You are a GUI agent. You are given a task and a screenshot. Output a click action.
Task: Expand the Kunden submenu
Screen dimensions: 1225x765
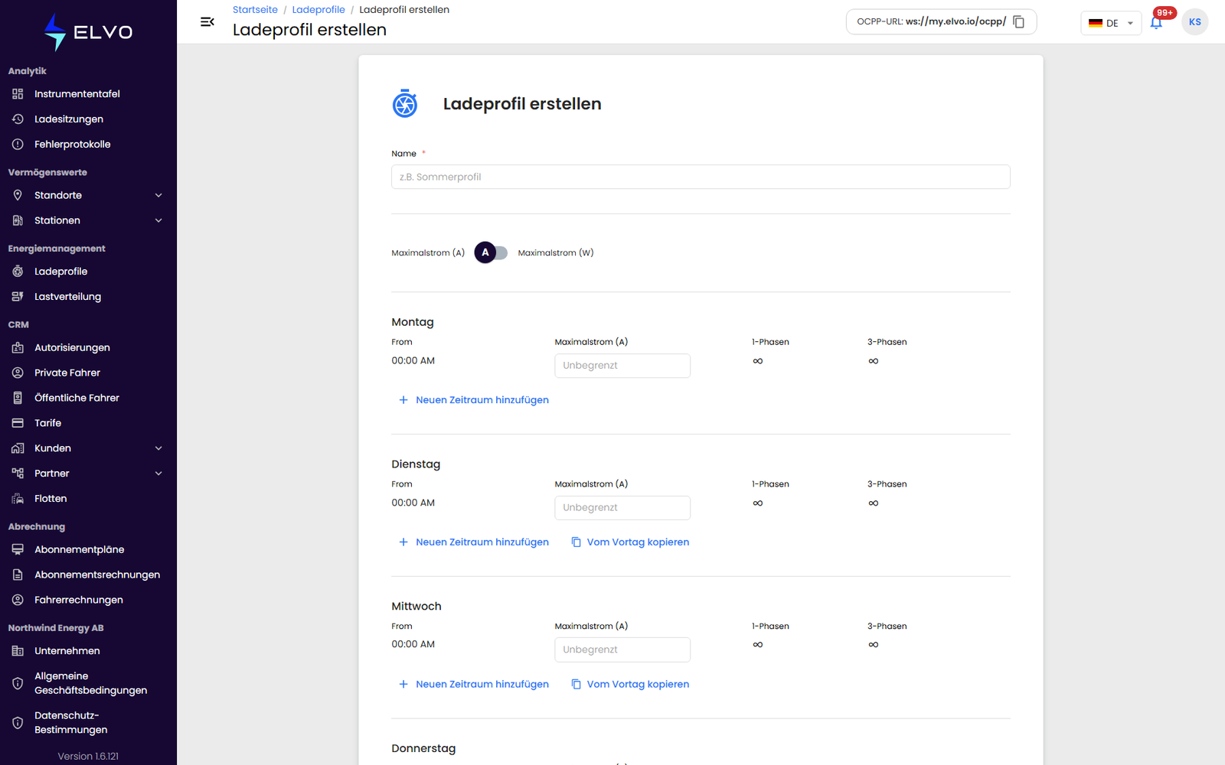coord(158,448)
